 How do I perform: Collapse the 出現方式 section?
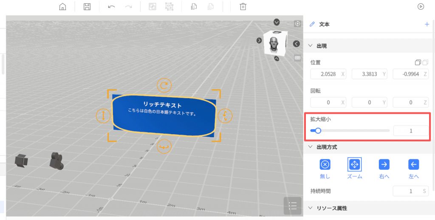(311, 147)
